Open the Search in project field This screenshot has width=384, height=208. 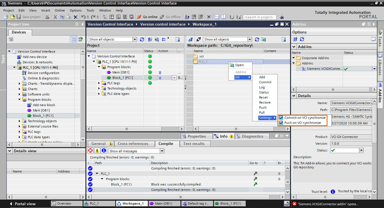(x=259, y=17)
